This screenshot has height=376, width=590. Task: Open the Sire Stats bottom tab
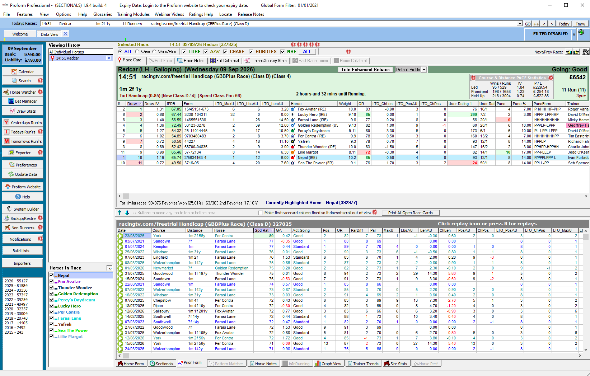coord(396,364)
